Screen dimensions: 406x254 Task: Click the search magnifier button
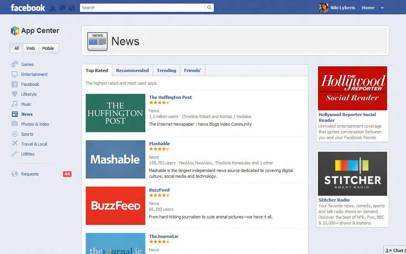point(209,8)
